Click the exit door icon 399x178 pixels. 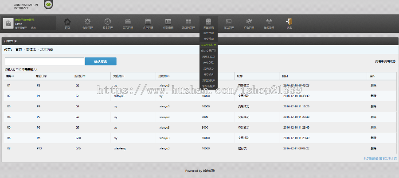click(x=289, y=23)
